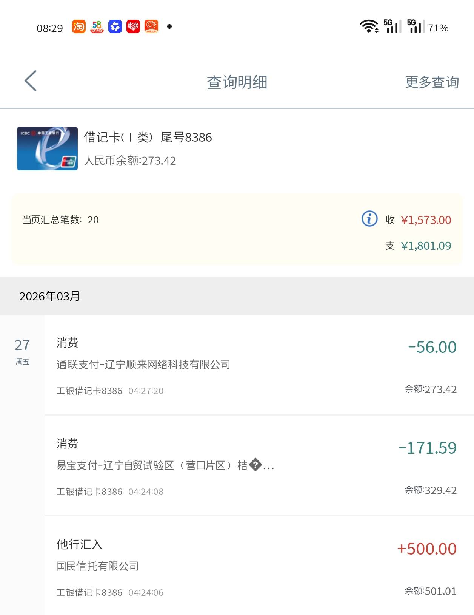Image resolution: width=474 pixels, height=615 pixels.
Task: Tap the income total ¥1,573.00
Action: click(x=426, y=220)
